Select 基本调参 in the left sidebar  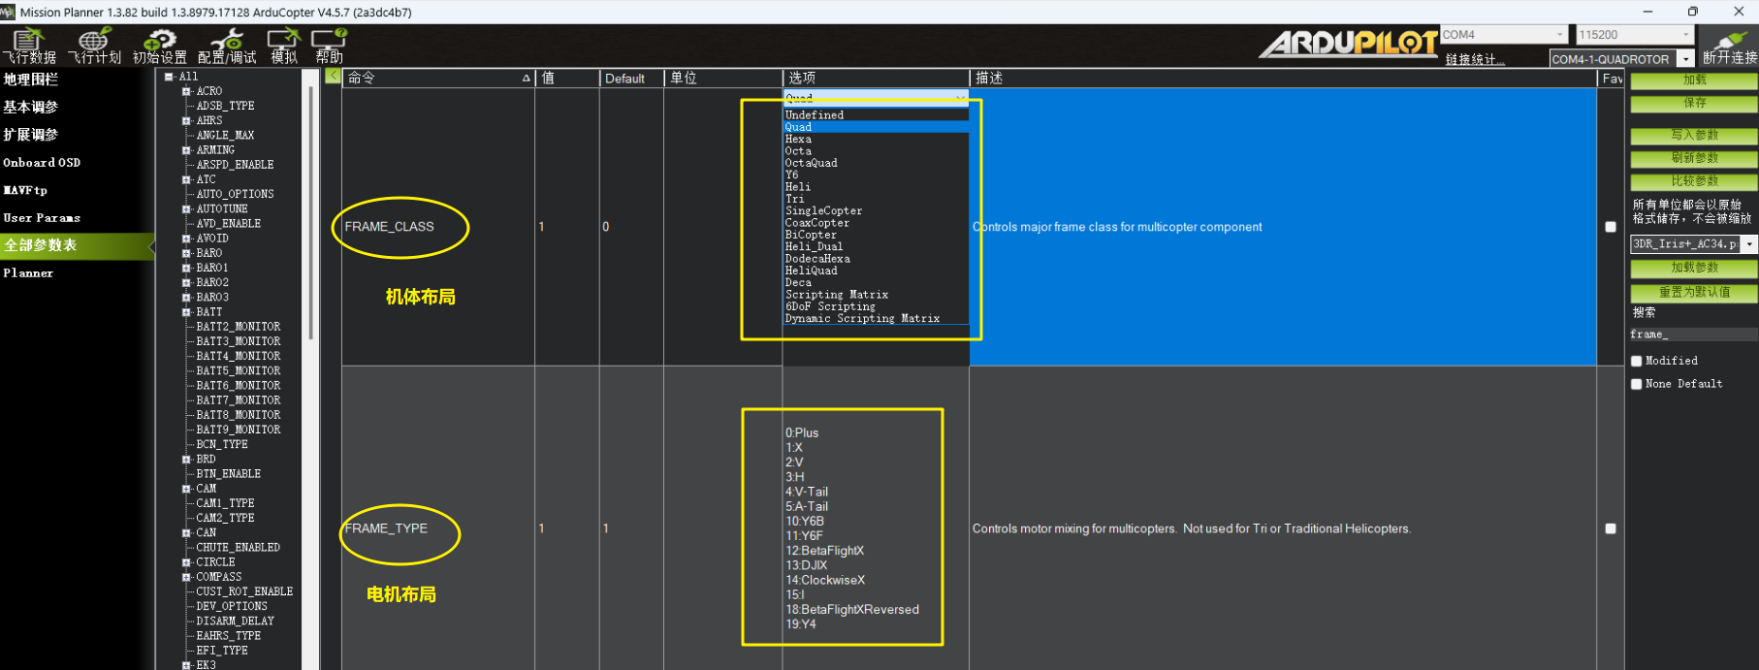(31, 107)
